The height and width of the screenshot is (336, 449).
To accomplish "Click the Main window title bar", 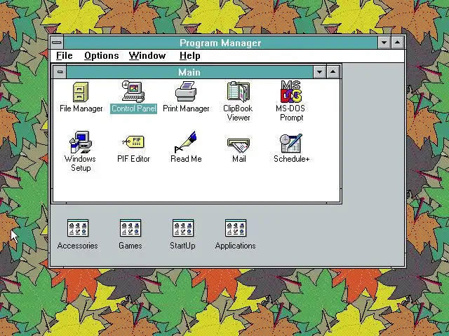I will pyautogui.click(x=189, y=72).
